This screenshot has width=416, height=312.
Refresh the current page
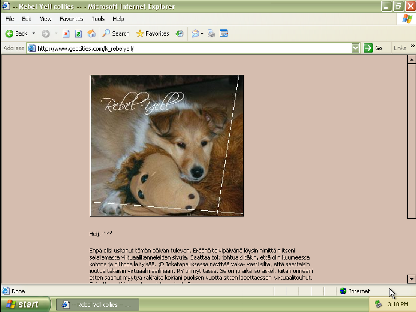(78, 34)
